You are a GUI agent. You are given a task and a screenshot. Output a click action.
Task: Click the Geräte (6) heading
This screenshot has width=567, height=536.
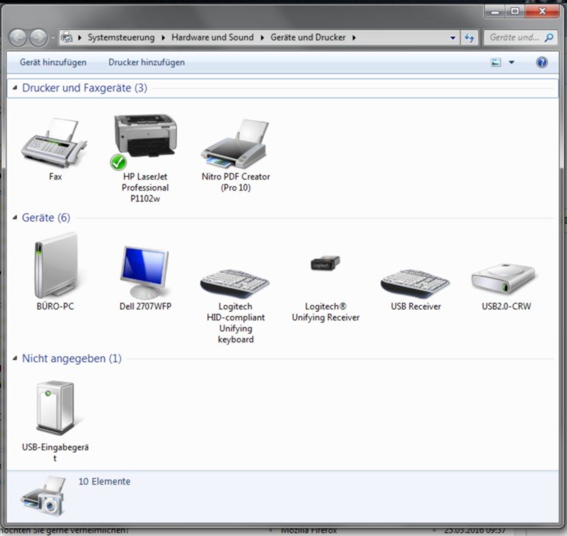46,218
